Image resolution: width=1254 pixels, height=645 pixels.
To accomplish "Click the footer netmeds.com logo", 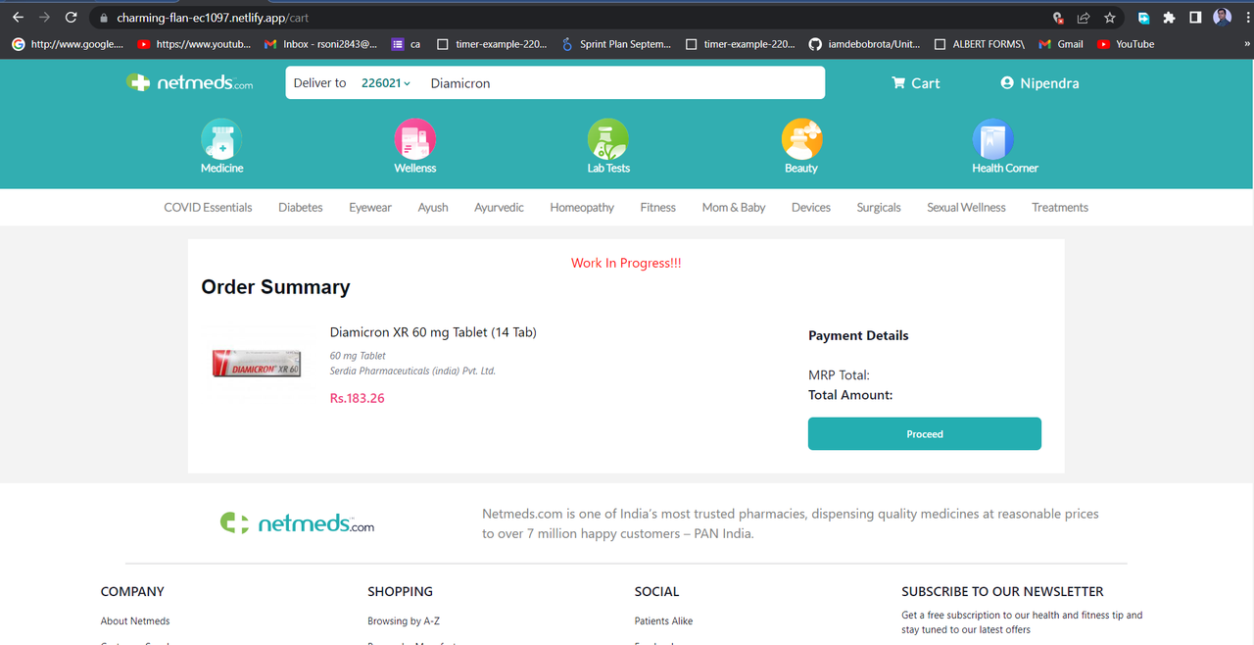I will coord(297,523).
